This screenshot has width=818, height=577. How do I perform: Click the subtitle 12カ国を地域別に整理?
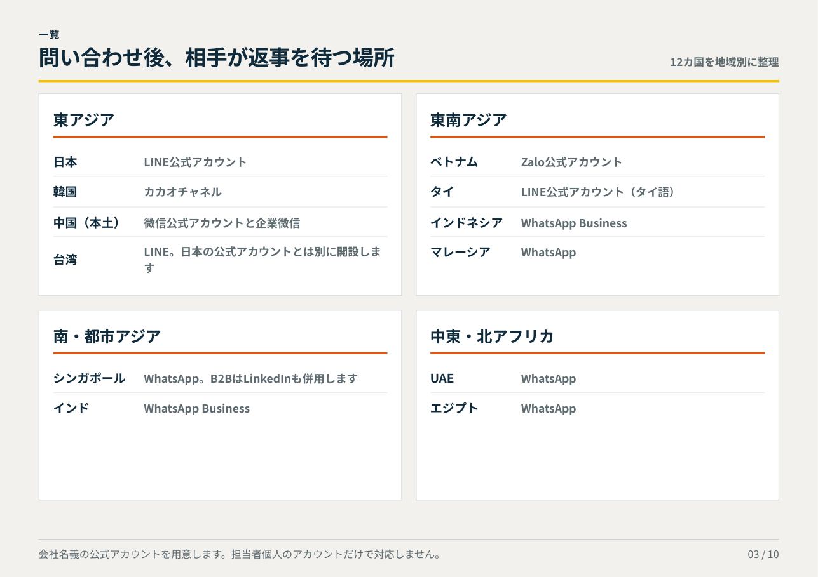click(724, 62)
